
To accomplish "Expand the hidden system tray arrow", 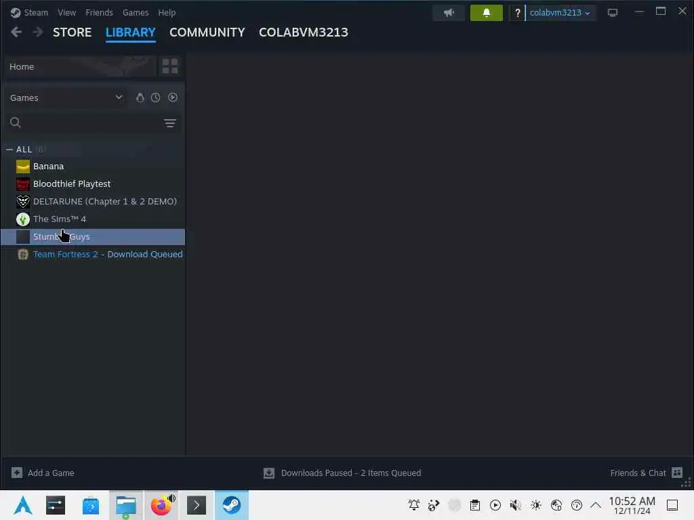I will point(596,505).
